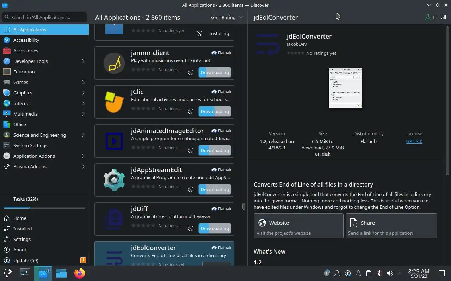This screenshot has width=451, height=281.
Task: Select the Education category
Action: click(x=44, y=72)
